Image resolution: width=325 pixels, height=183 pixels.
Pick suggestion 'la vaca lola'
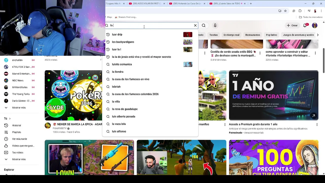click(150, 124)
